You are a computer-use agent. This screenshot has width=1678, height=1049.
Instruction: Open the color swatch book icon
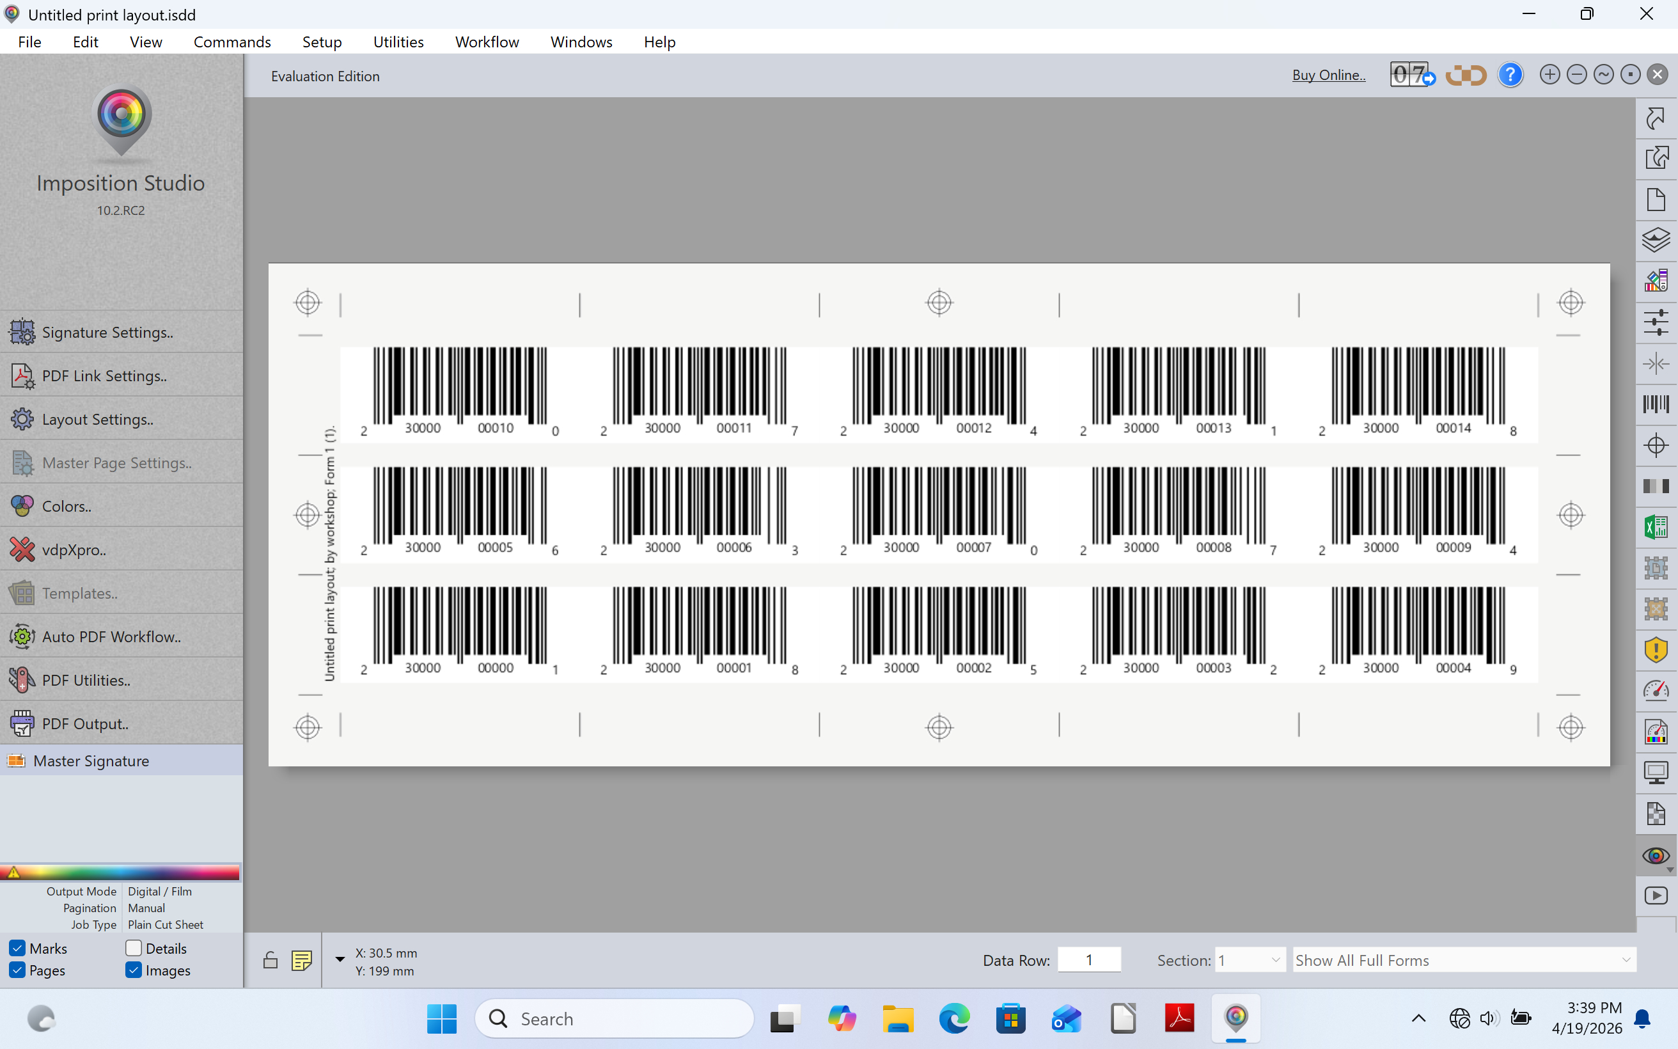click(x=1655, y=281)
